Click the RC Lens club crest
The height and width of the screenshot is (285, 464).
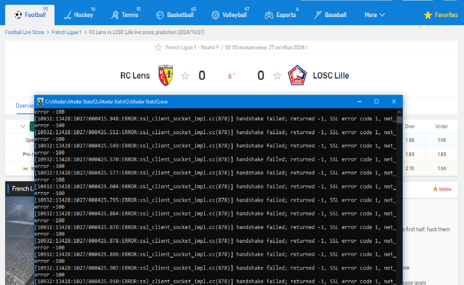pos(166,75)
